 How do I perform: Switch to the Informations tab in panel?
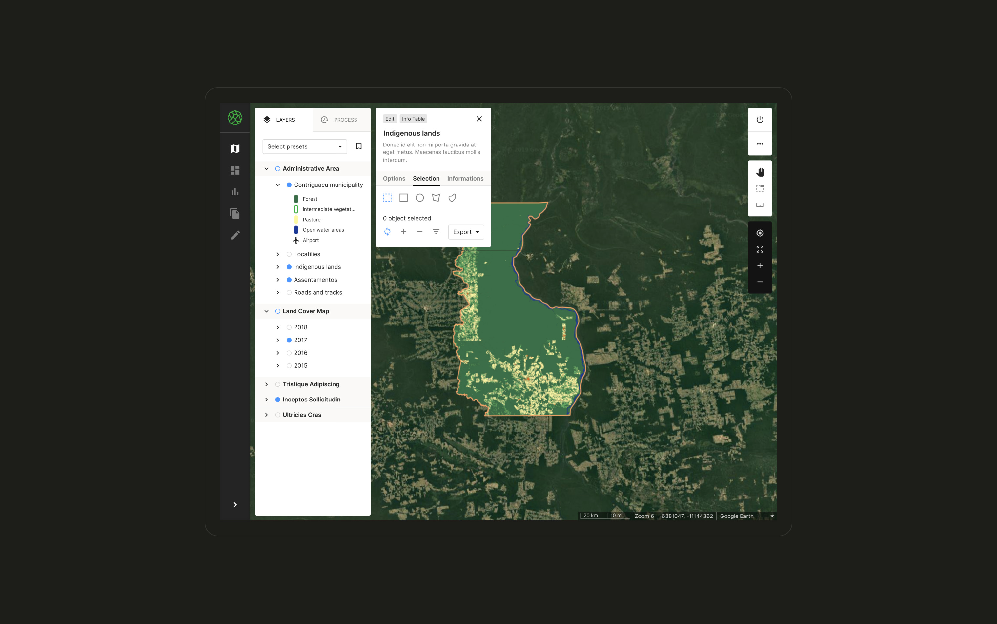click(x=465, y=178)
